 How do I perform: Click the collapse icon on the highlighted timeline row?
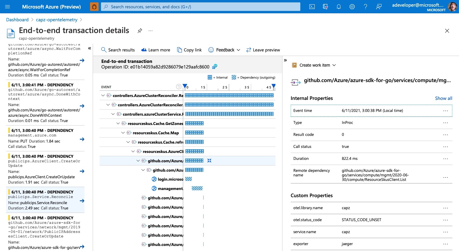(209, 160)
